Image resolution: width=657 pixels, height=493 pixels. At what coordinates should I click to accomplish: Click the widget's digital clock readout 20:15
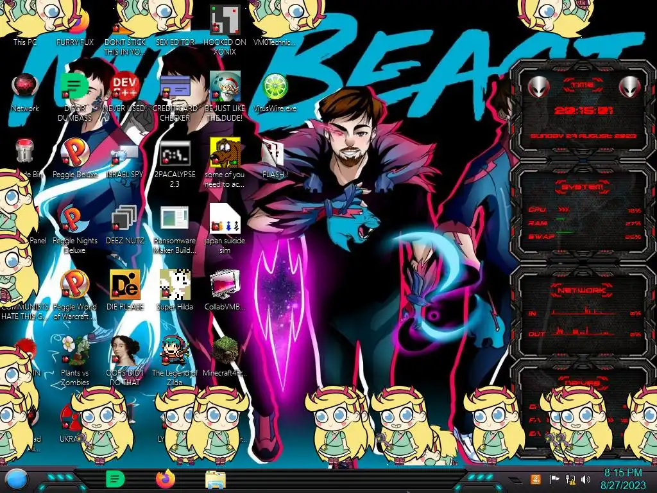pos(583,110)
